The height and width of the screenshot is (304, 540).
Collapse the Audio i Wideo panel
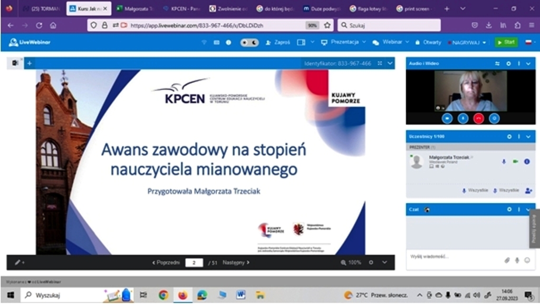click(x=528, y=64)
